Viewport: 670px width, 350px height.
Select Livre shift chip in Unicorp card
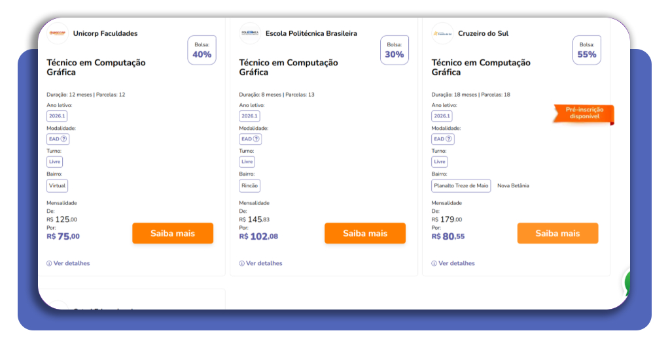55,162
